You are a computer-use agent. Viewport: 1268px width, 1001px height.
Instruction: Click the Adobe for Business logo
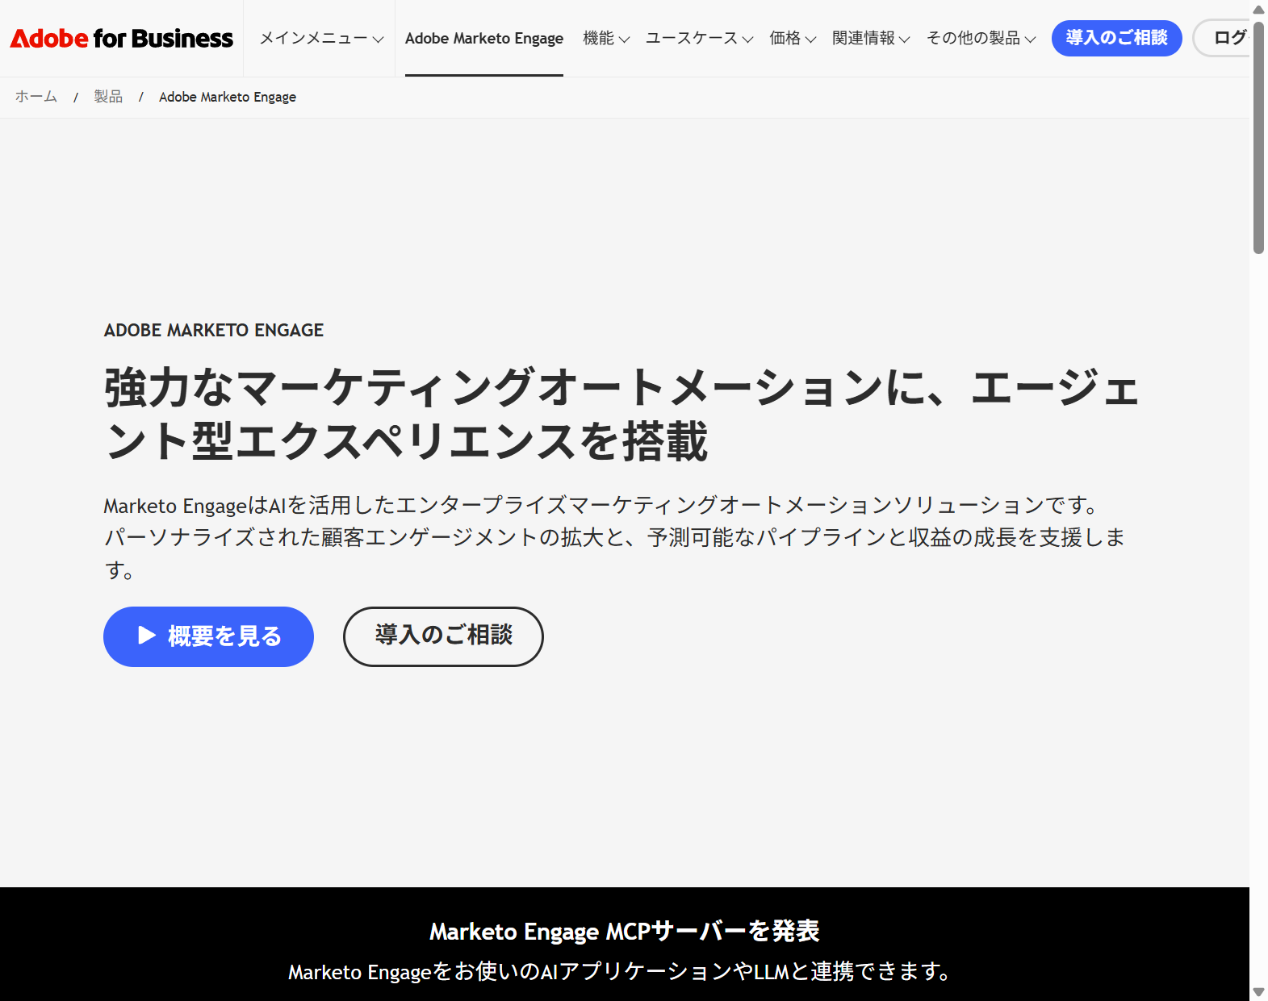pos(121,39)
